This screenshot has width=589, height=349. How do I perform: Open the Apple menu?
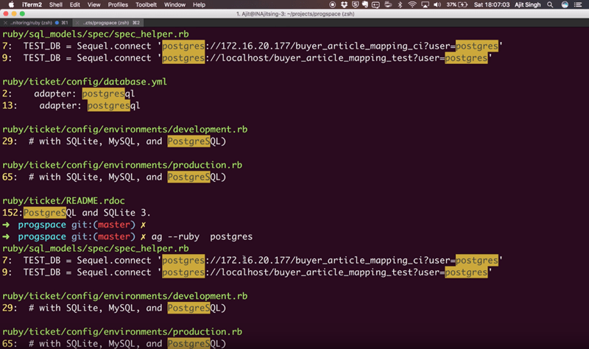[x=11, y=4]
